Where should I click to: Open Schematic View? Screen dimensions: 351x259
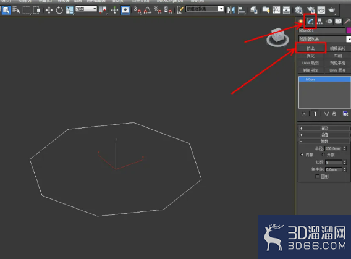(x=286, y=10)
